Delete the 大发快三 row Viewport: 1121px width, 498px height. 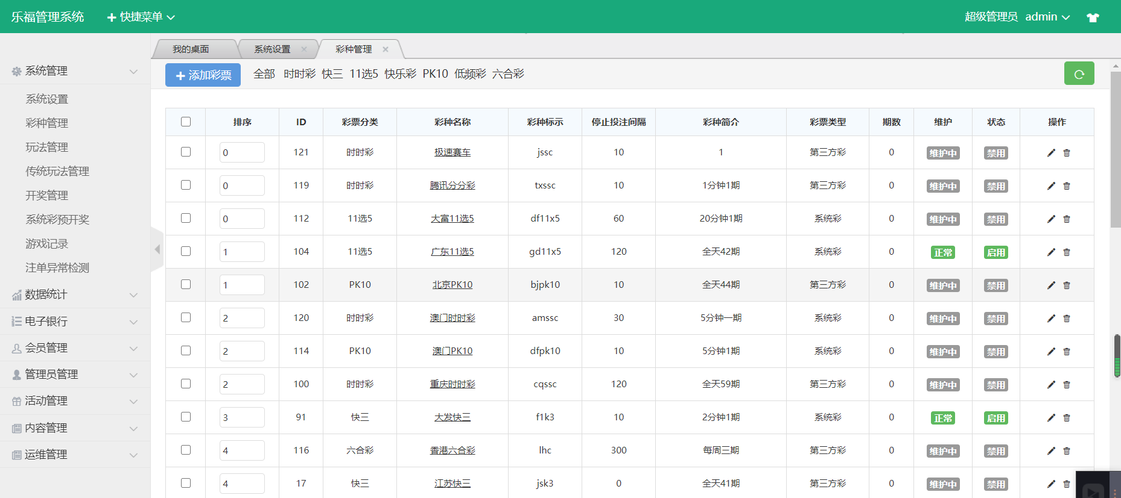pos(1067,418)
